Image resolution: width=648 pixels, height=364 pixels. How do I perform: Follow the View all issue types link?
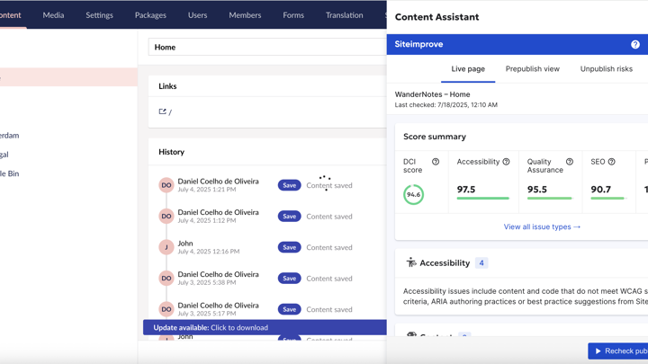542,226
